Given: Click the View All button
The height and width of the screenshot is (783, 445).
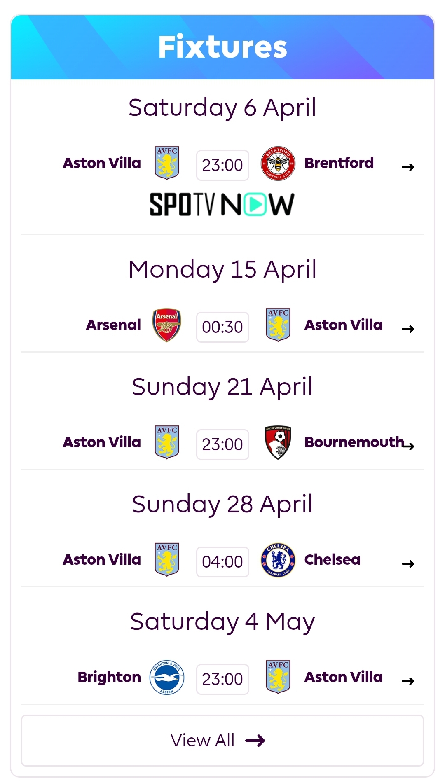Looking at the screenshot, I should click(x=222, y=740).
